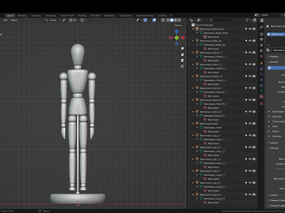This screenshot has height=213, width=285.
Task: Collapse the Mannequin_Head tree row
Action: point(193,124)
